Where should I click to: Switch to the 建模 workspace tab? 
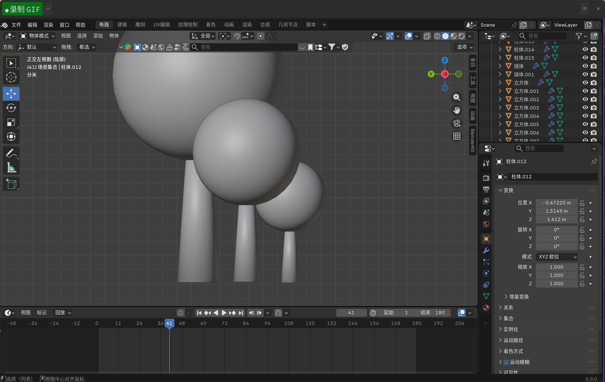coord(122,25)
